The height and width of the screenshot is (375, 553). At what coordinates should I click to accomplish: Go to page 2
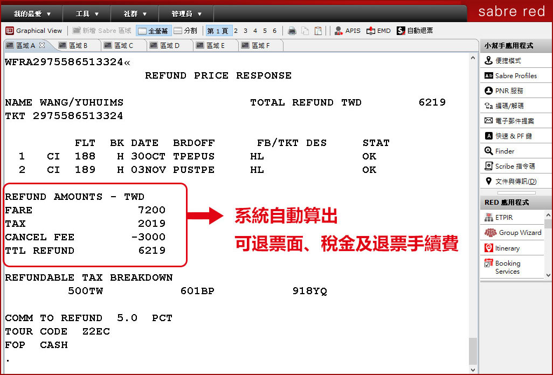(236, 31)
